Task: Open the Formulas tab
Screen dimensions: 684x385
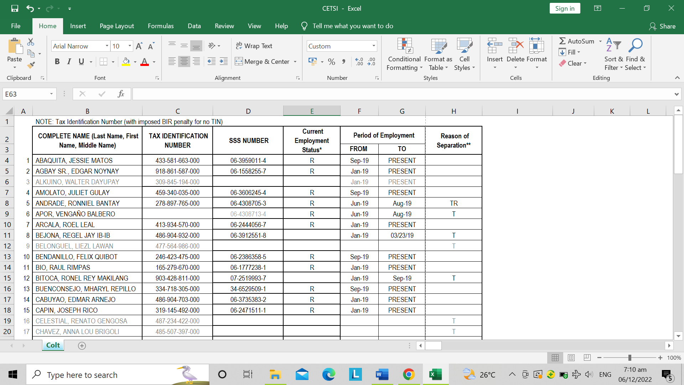Action: pos(161,26)
